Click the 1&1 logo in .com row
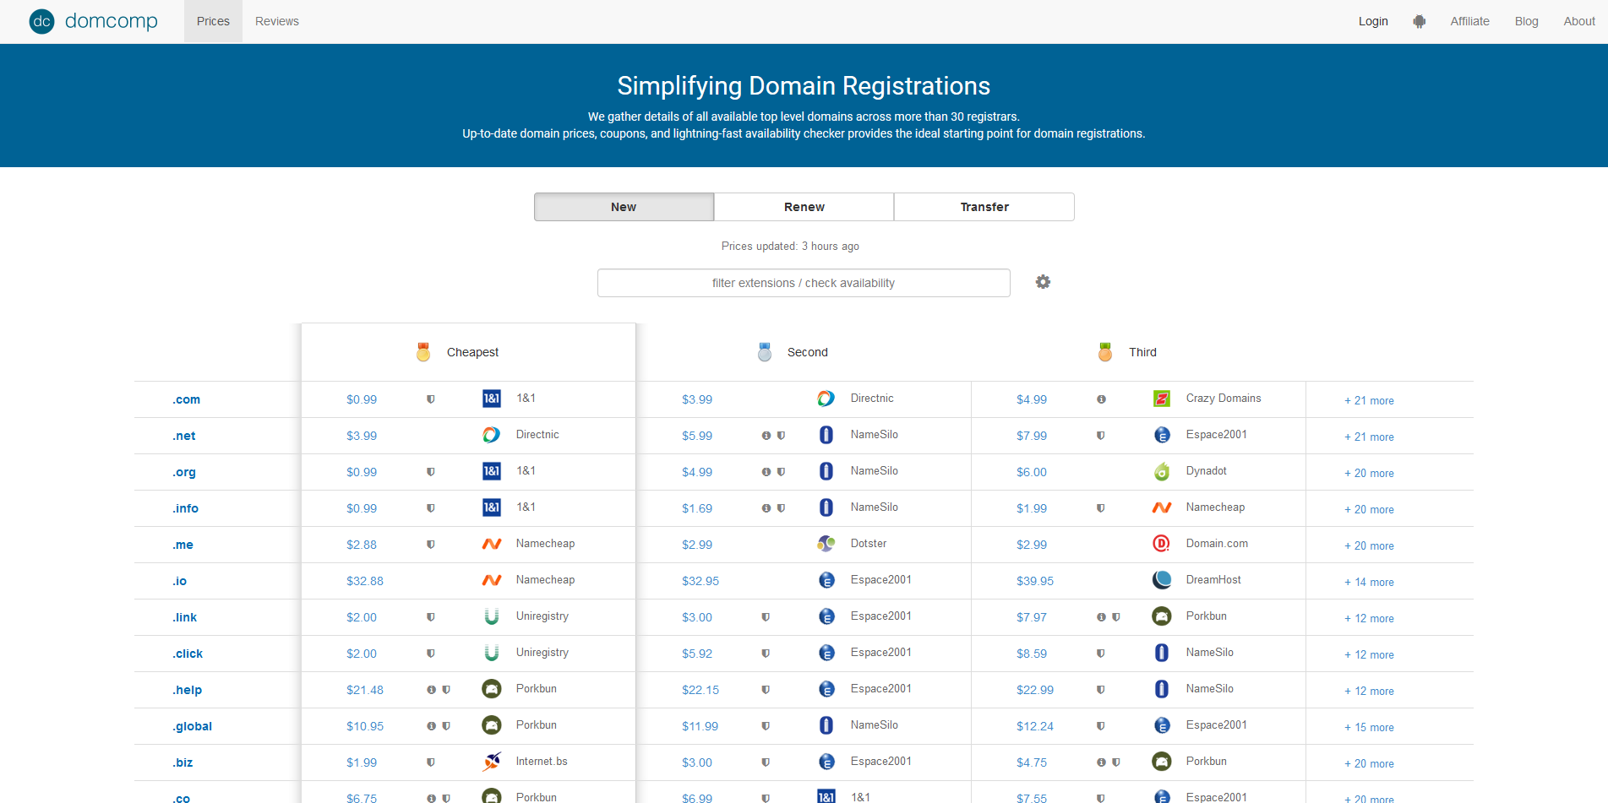Viewport: 1608px width, 803px height. coord(492,399)
